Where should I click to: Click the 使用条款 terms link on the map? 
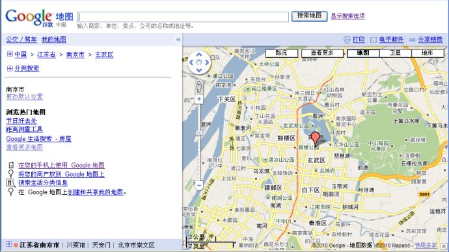point(426,245)
